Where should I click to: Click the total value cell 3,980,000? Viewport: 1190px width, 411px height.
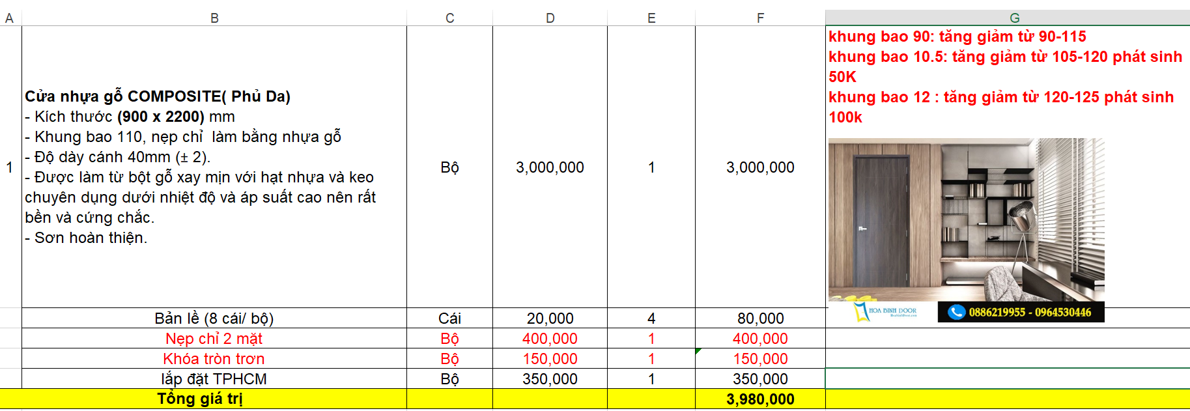[760, 399]
